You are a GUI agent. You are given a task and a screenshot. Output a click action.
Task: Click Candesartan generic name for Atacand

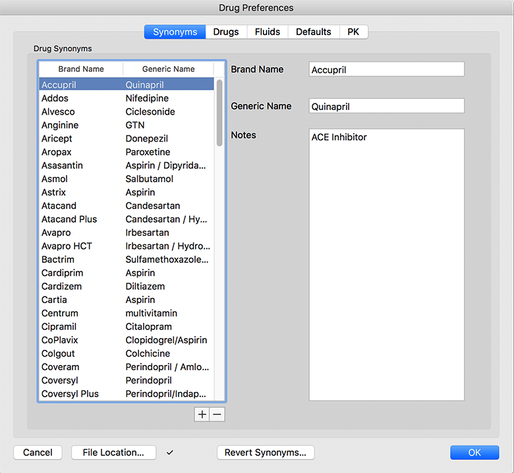pos(153,206)
